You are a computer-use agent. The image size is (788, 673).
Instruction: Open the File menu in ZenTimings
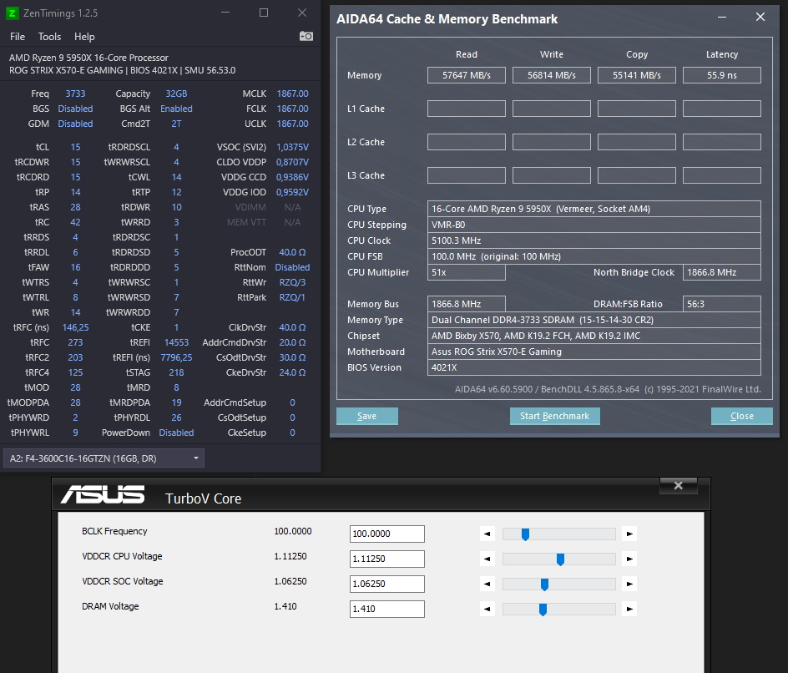18,37
